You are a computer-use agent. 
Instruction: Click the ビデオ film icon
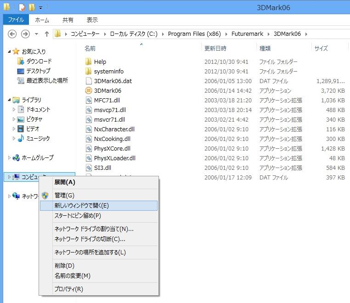click(21, 129)
